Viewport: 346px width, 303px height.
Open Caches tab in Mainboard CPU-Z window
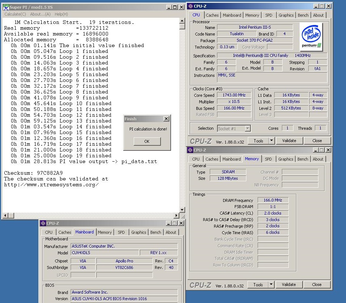[x=64, y=232]
